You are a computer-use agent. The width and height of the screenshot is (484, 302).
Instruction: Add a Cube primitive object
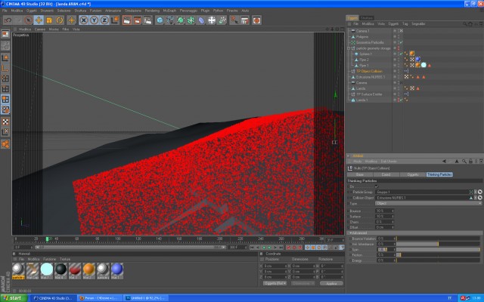tap(160, 20)
